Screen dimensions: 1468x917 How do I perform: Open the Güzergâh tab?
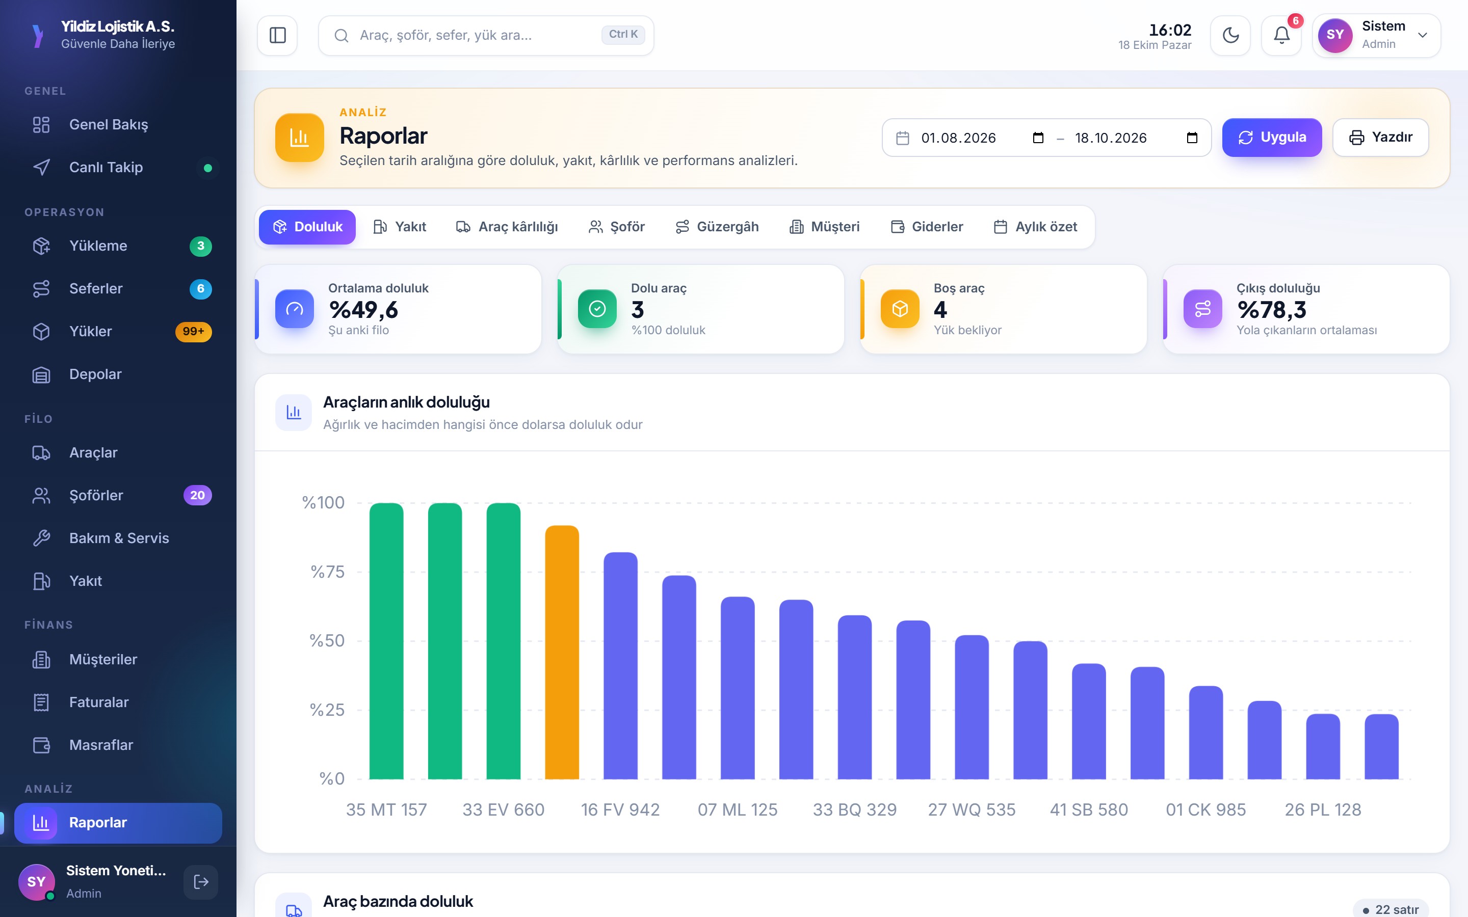(x=716, y=227)
